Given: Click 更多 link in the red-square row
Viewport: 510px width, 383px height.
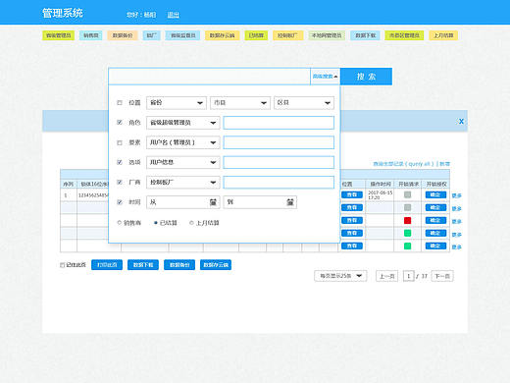Looking at the screenshot, I should pos(456,221).
